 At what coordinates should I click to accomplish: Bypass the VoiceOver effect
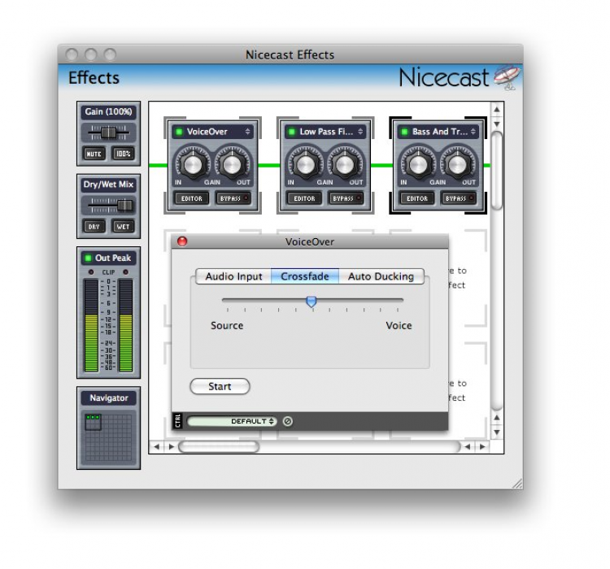[233, 198]
